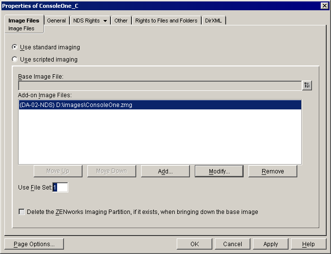Apply the property changes
The image size is (331, 254).
coord(270,244)
